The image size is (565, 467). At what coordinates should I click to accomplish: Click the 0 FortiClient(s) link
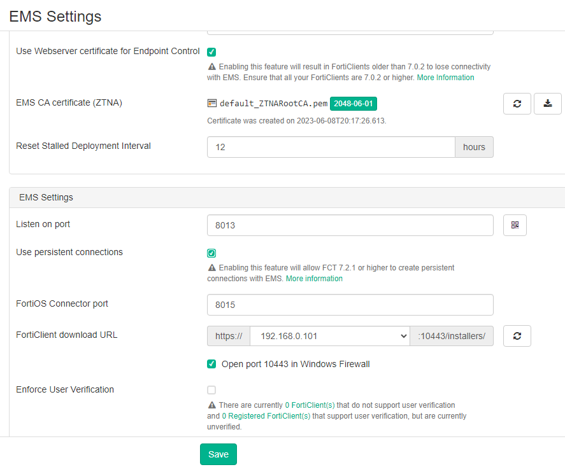310,405
